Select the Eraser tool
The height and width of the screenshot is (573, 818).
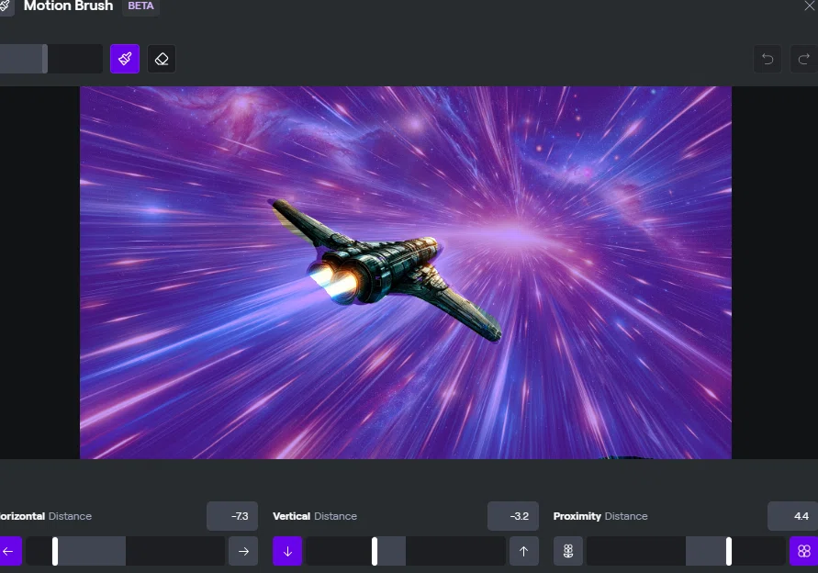162,59
